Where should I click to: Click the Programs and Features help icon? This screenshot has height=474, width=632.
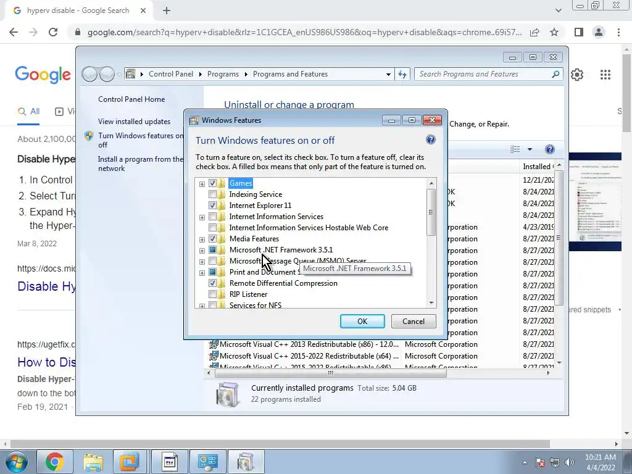pyautogui.click(x=549, y=149)
